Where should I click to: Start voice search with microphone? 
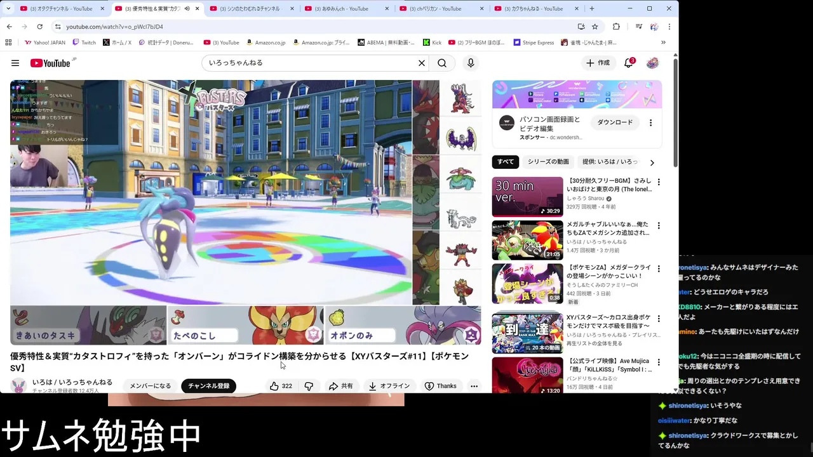tap(471, 63)
